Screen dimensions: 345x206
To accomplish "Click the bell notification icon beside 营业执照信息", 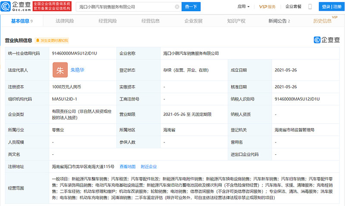I will tap(38, 40).
